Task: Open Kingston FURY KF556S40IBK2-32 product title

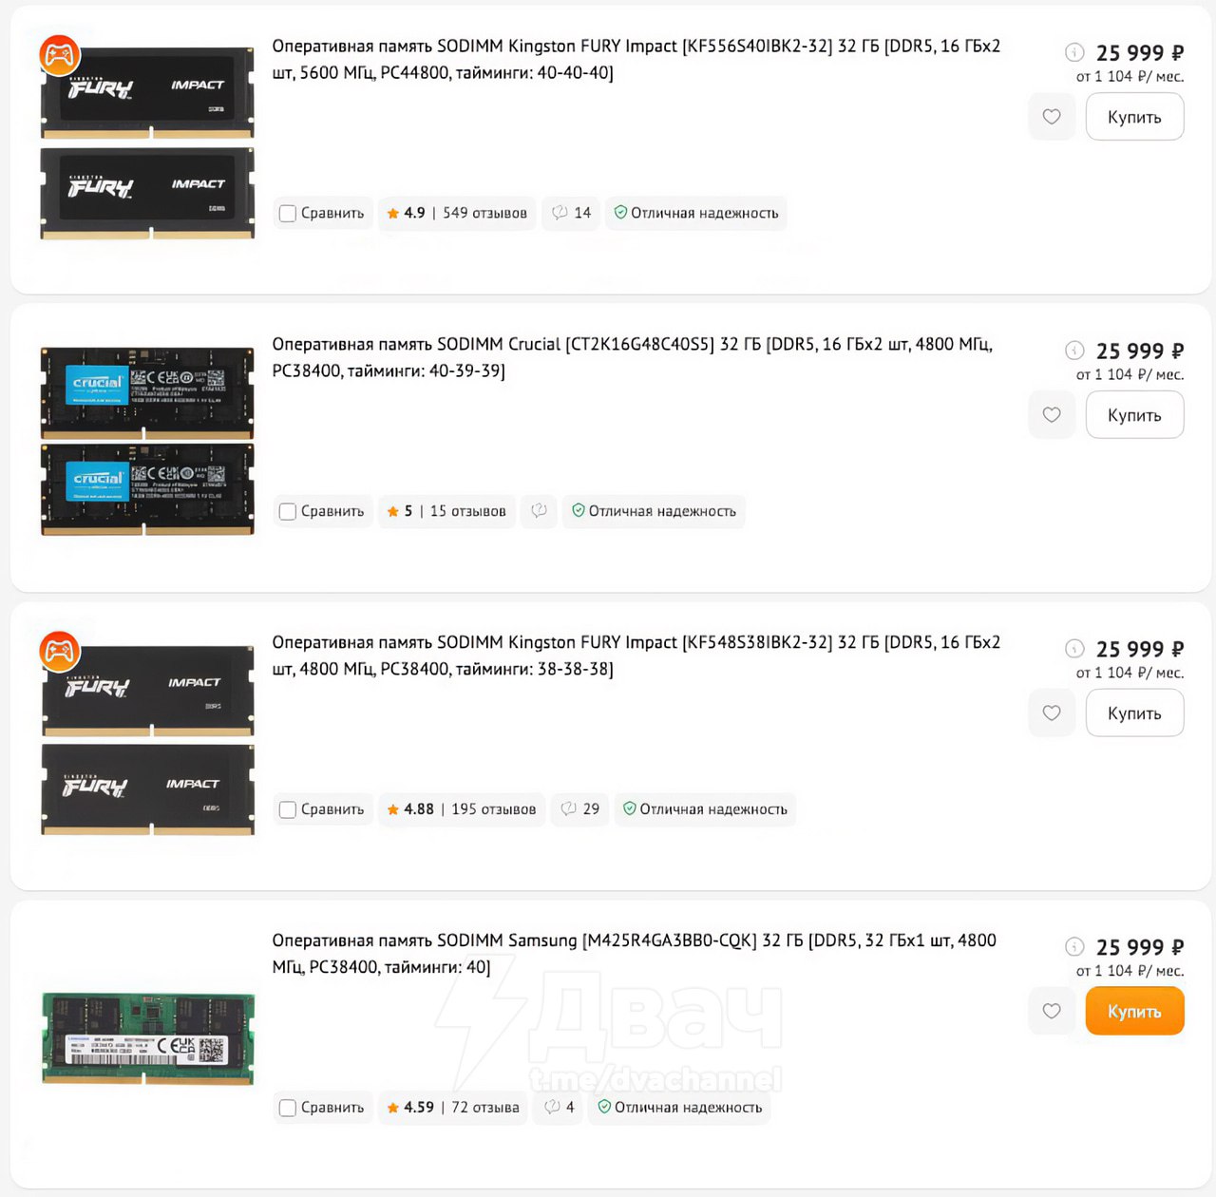Action: point(636,59)
